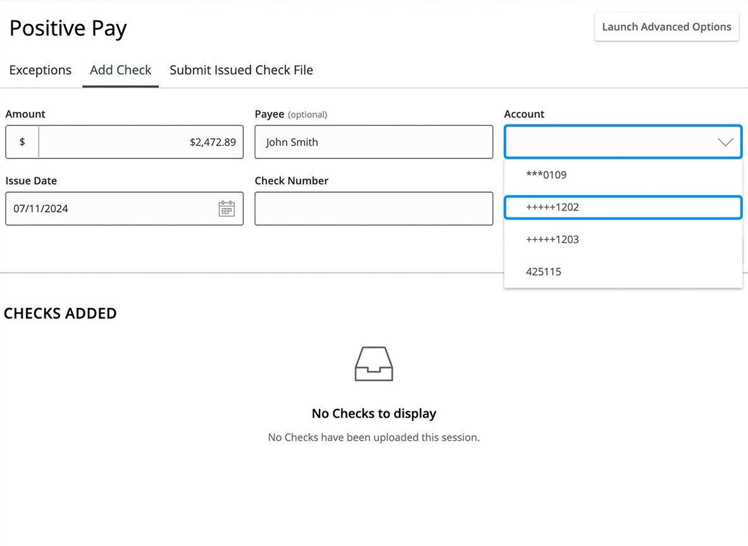Pick account +++++1203 from the options
748x546 pixels.
pyautogui.click(x=623, y=240)
